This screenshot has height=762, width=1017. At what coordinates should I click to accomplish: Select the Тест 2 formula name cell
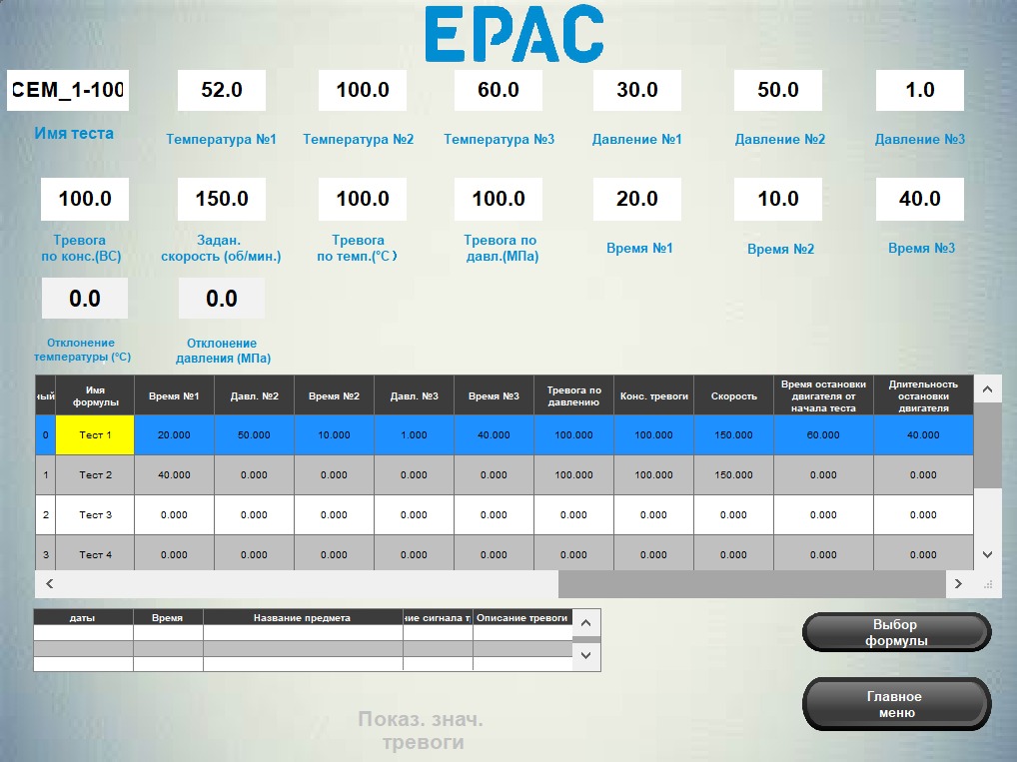[x=95, y=475]
